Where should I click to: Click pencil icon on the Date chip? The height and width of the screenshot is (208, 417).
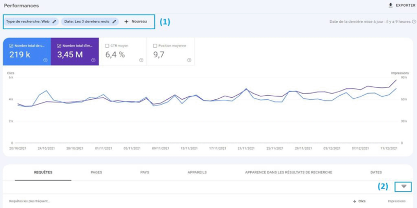[x=114, y=22]
